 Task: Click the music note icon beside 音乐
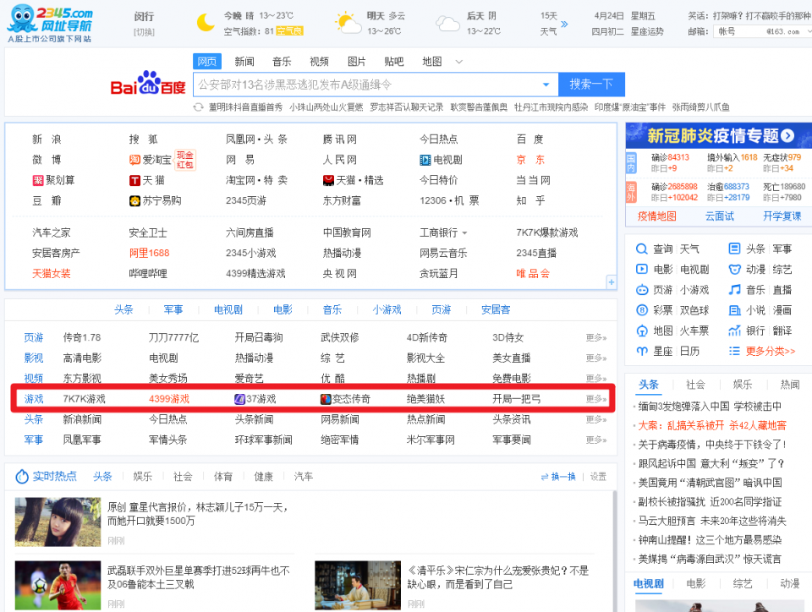tap(734, 290)
